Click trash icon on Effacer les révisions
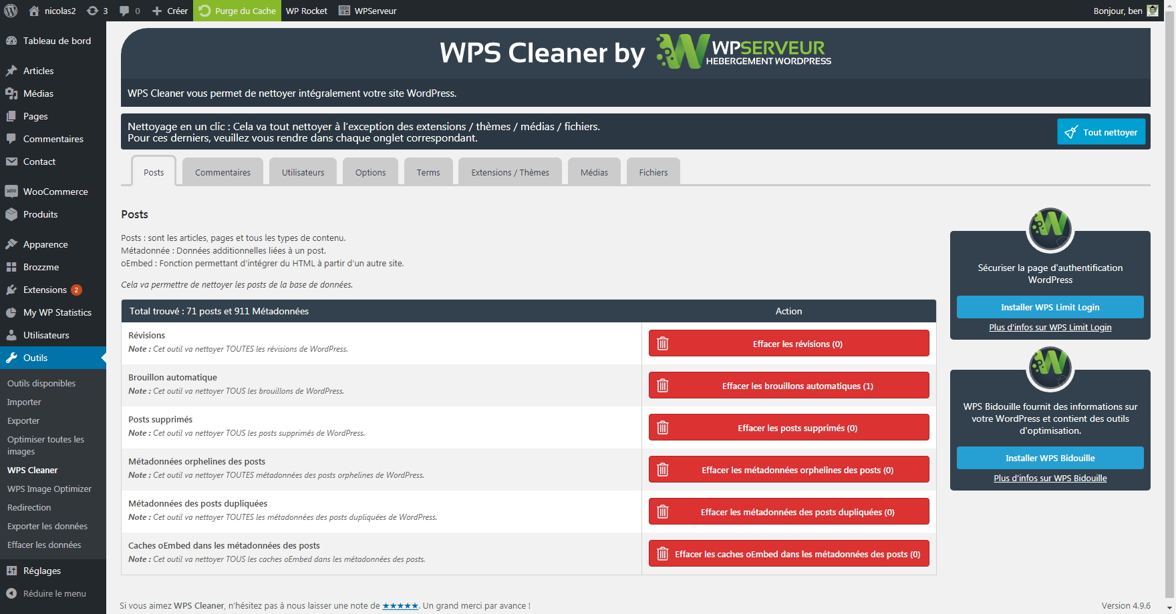The height and width of the screenshot is (614, 1176). 663,344
